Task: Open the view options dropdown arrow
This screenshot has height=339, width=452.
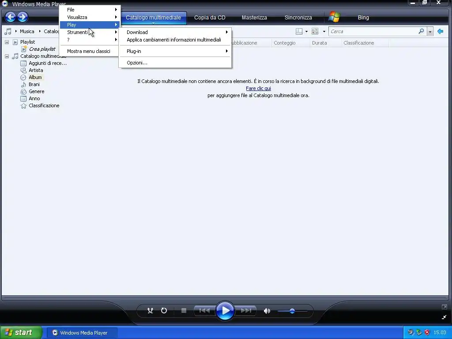Action: pyautogui.click(x=324, y=31)
